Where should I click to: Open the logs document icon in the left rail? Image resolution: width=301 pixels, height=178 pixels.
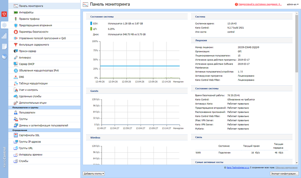click(4, 46)
